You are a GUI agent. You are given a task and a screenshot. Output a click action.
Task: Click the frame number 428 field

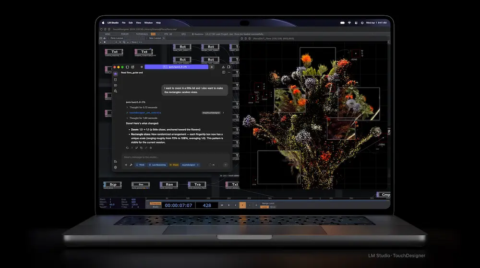coord(207,205)
